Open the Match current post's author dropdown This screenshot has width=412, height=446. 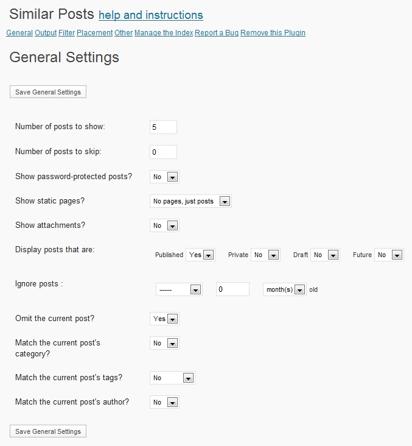tap(164, 402)
